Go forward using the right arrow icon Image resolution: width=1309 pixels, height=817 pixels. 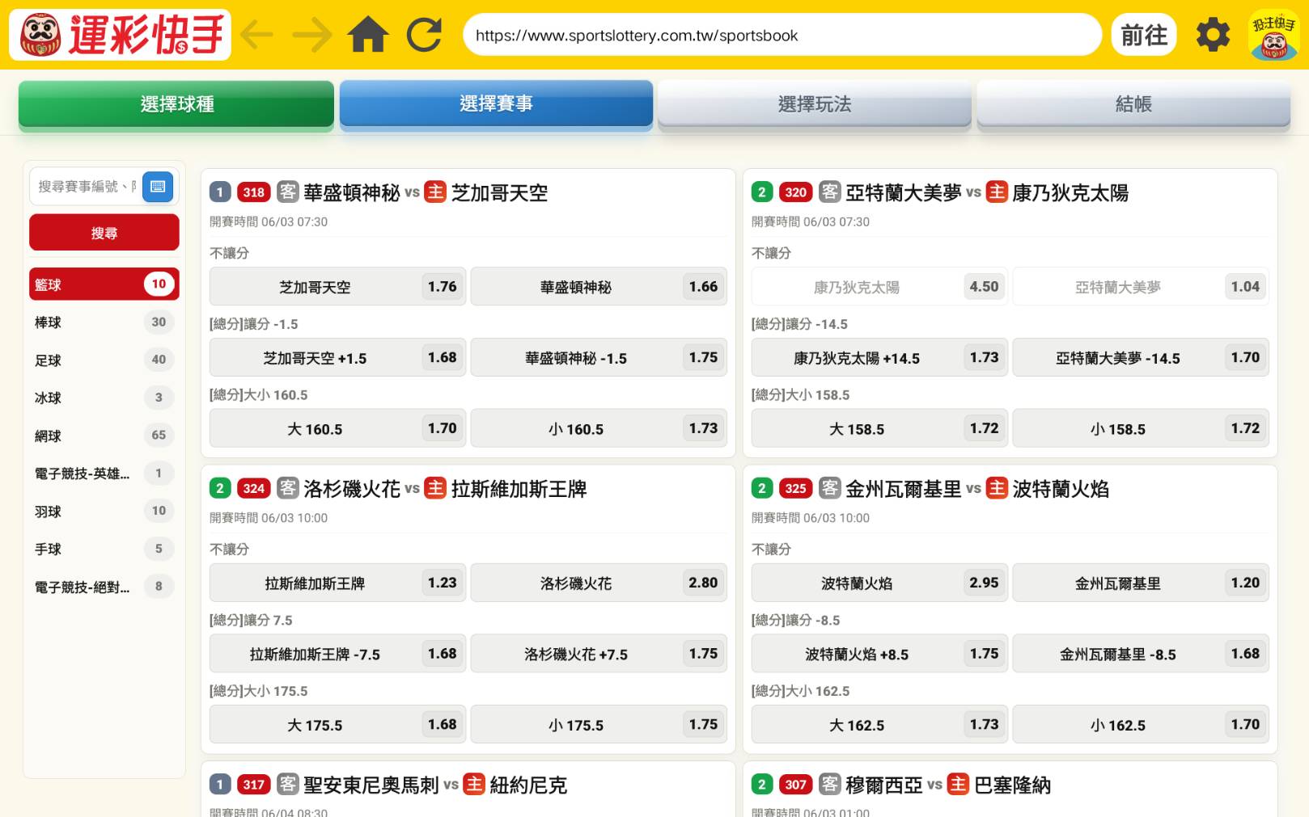[312, 35]
